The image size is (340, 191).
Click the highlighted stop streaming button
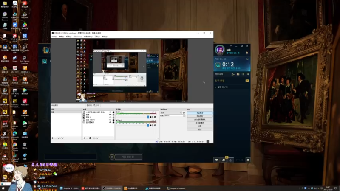[200, 113]
